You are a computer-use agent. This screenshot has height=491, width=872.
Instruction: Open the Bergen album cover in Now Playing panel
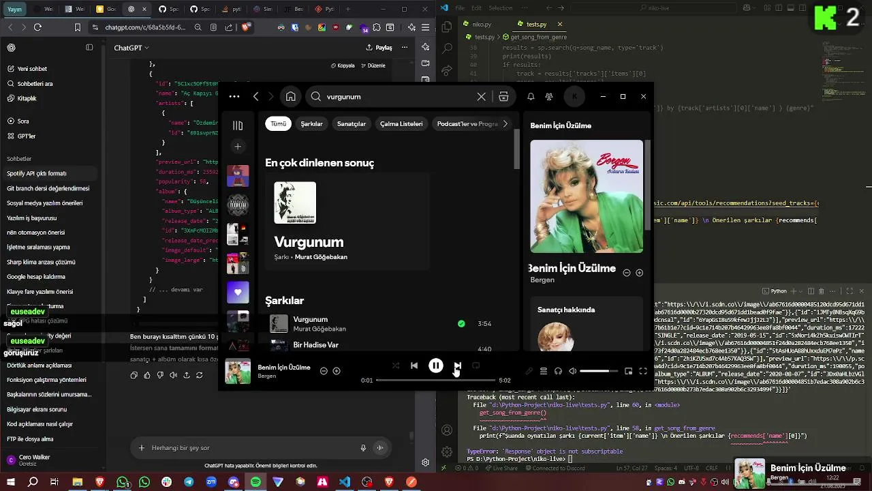tap(587, 196)
